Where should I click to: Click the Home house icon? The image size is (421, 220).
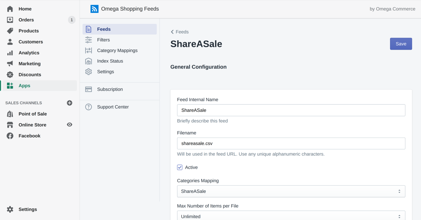pos(10,9)
